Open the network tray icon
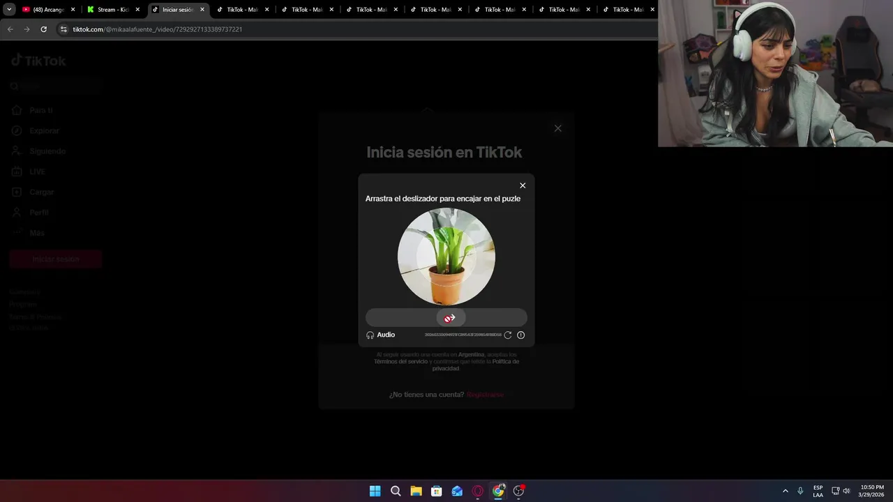The width and height of the screenshot is (893, 502). [836, 491]
